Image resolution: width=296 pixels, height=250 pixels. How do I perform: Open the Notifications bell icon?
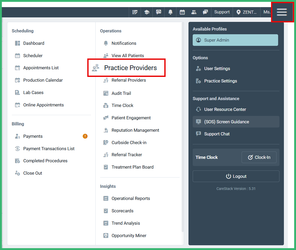pos(170,12)
